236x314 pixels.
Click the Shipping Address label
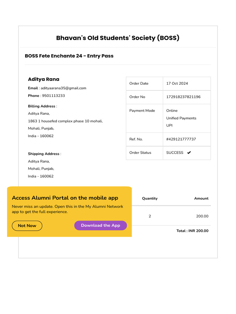coord(44,154)
